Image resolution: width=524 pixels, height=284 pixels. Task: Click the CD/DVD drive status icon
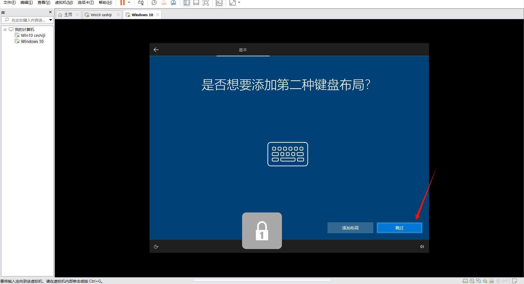tap(472, 281)
